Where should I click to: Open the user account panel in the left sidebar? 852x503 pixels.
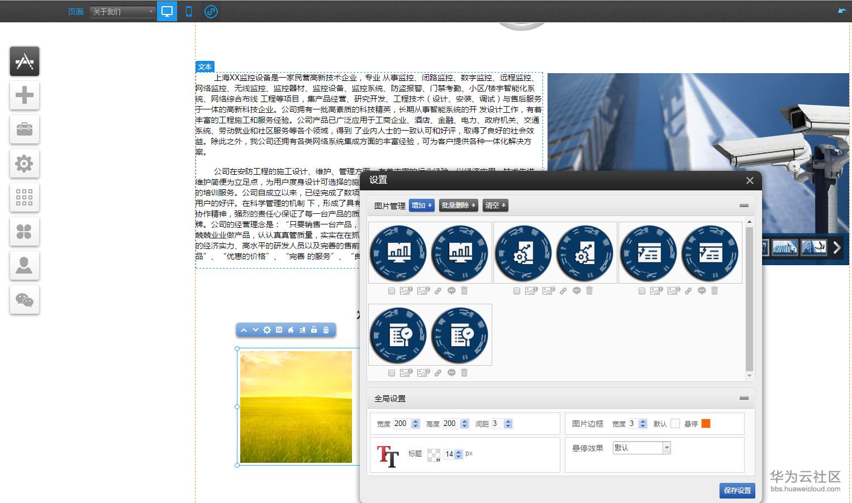[25, 266]
